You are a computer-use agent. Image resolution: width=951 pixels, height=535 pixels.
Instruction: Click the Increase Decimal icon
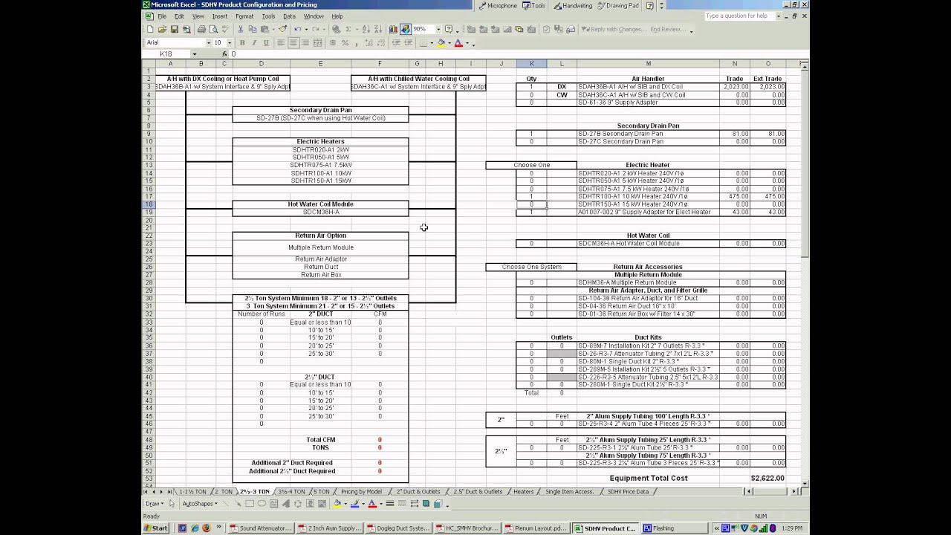[x=369, y=42]
